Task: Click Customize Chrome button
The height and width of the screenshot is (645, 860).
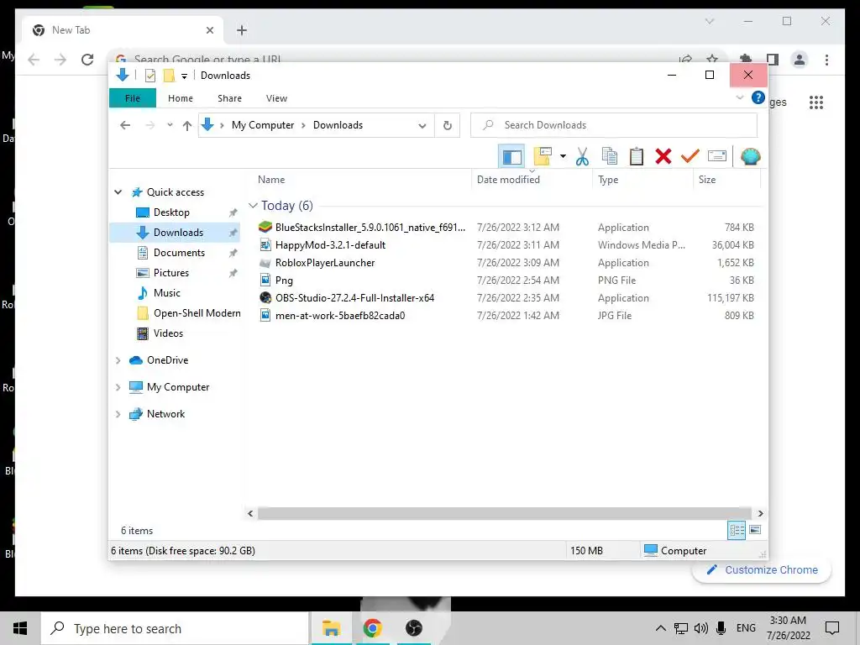Action: point(762,570)
